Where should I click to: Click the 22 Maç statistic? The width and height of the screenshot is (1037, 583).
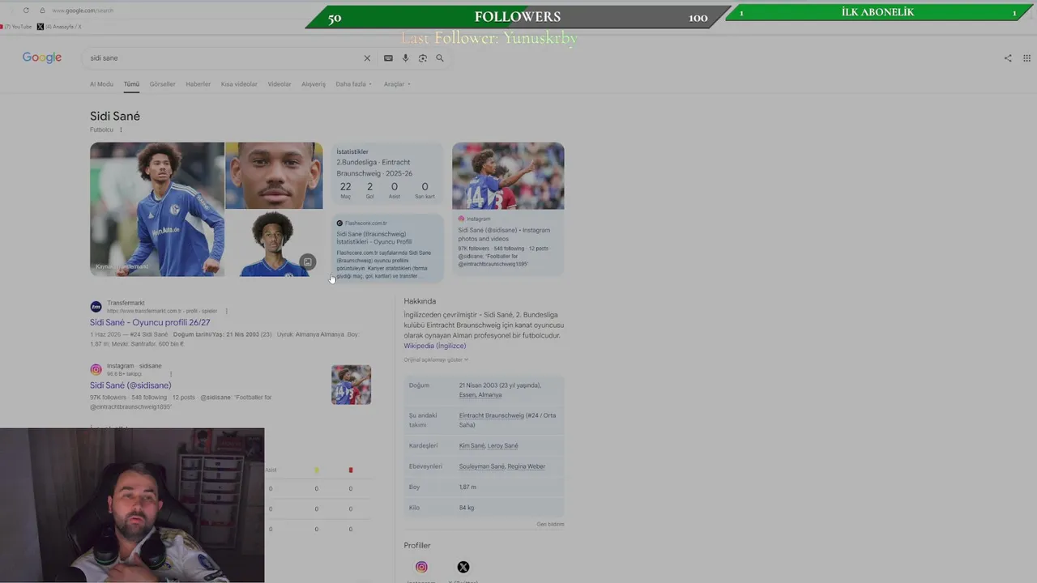click(346, 189)
